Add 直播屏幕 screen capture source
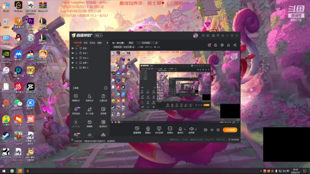The height and width of the screenshot is (174, 310). [x=137, y=130]
